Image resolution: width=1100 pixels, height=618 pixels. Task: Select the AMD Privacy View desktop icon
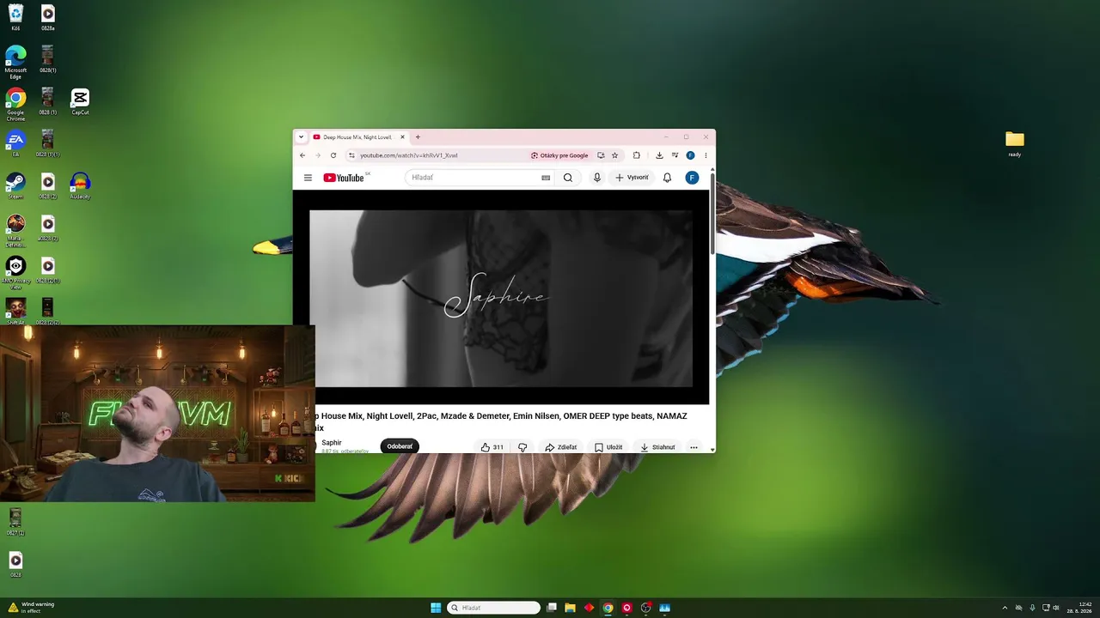(15, 272)
